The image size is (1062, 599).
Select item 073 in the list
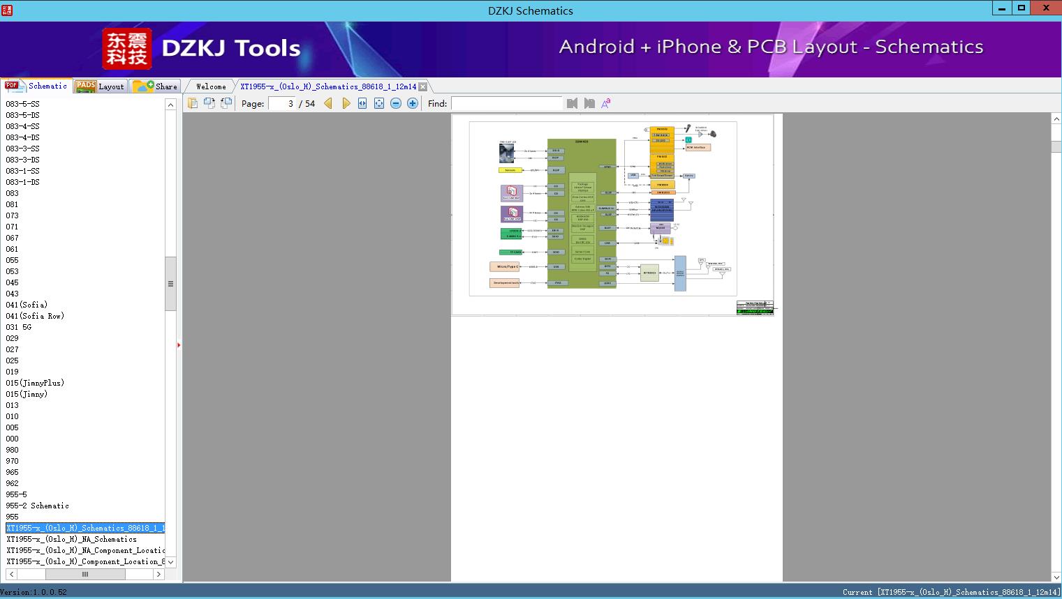(x=13, y=215)
